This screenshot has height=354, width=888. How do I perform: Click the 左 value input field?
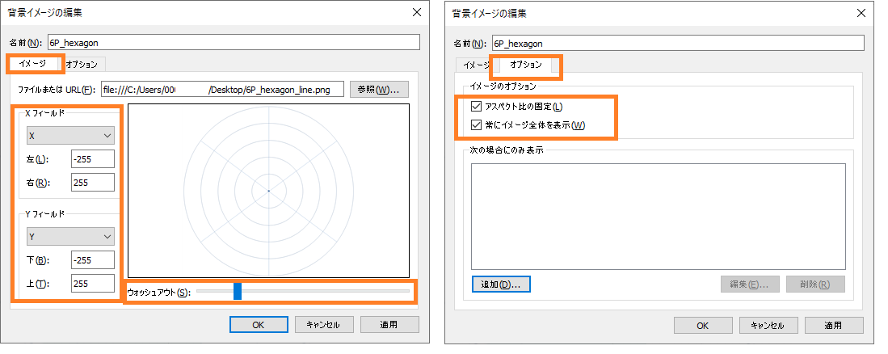[x=92, y=159]
